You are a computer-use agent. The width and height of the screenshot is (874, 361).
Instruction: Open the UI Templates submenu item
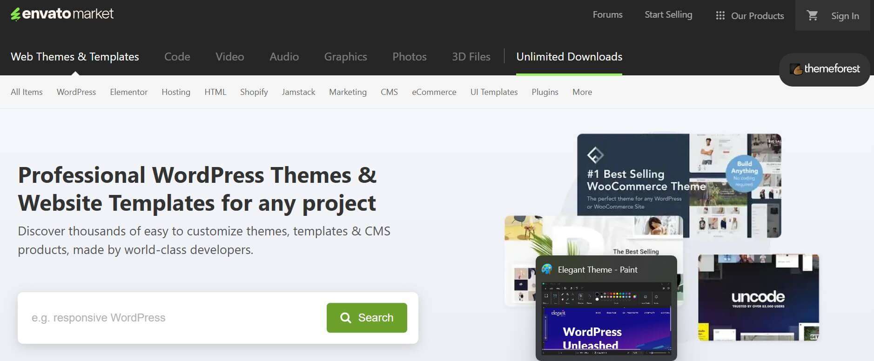click(x=494, y=92)
